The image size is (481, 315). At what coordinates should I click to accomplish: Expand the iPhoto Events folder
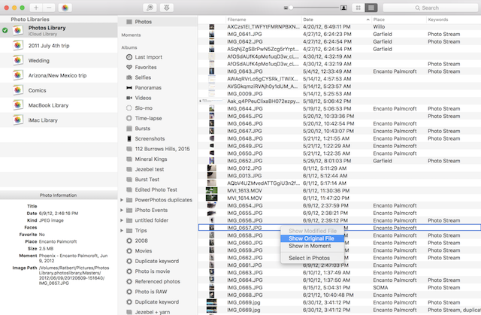tap(122, 210)
